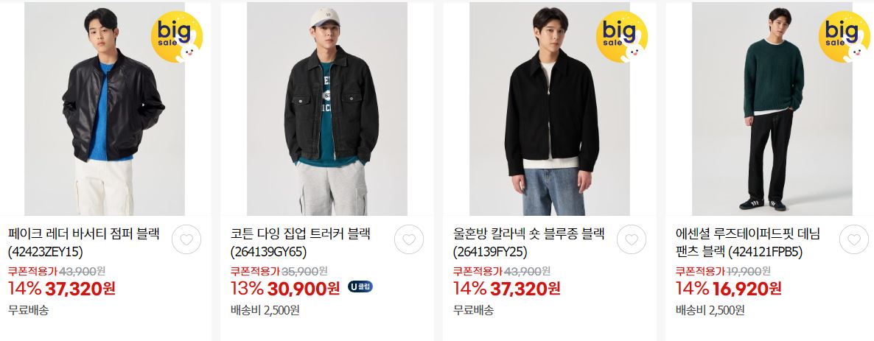Open 코튼 다잉 집업 트러커 블랙 title link
Viewport: 874px width, 341px height.
(x=301, y=242)
